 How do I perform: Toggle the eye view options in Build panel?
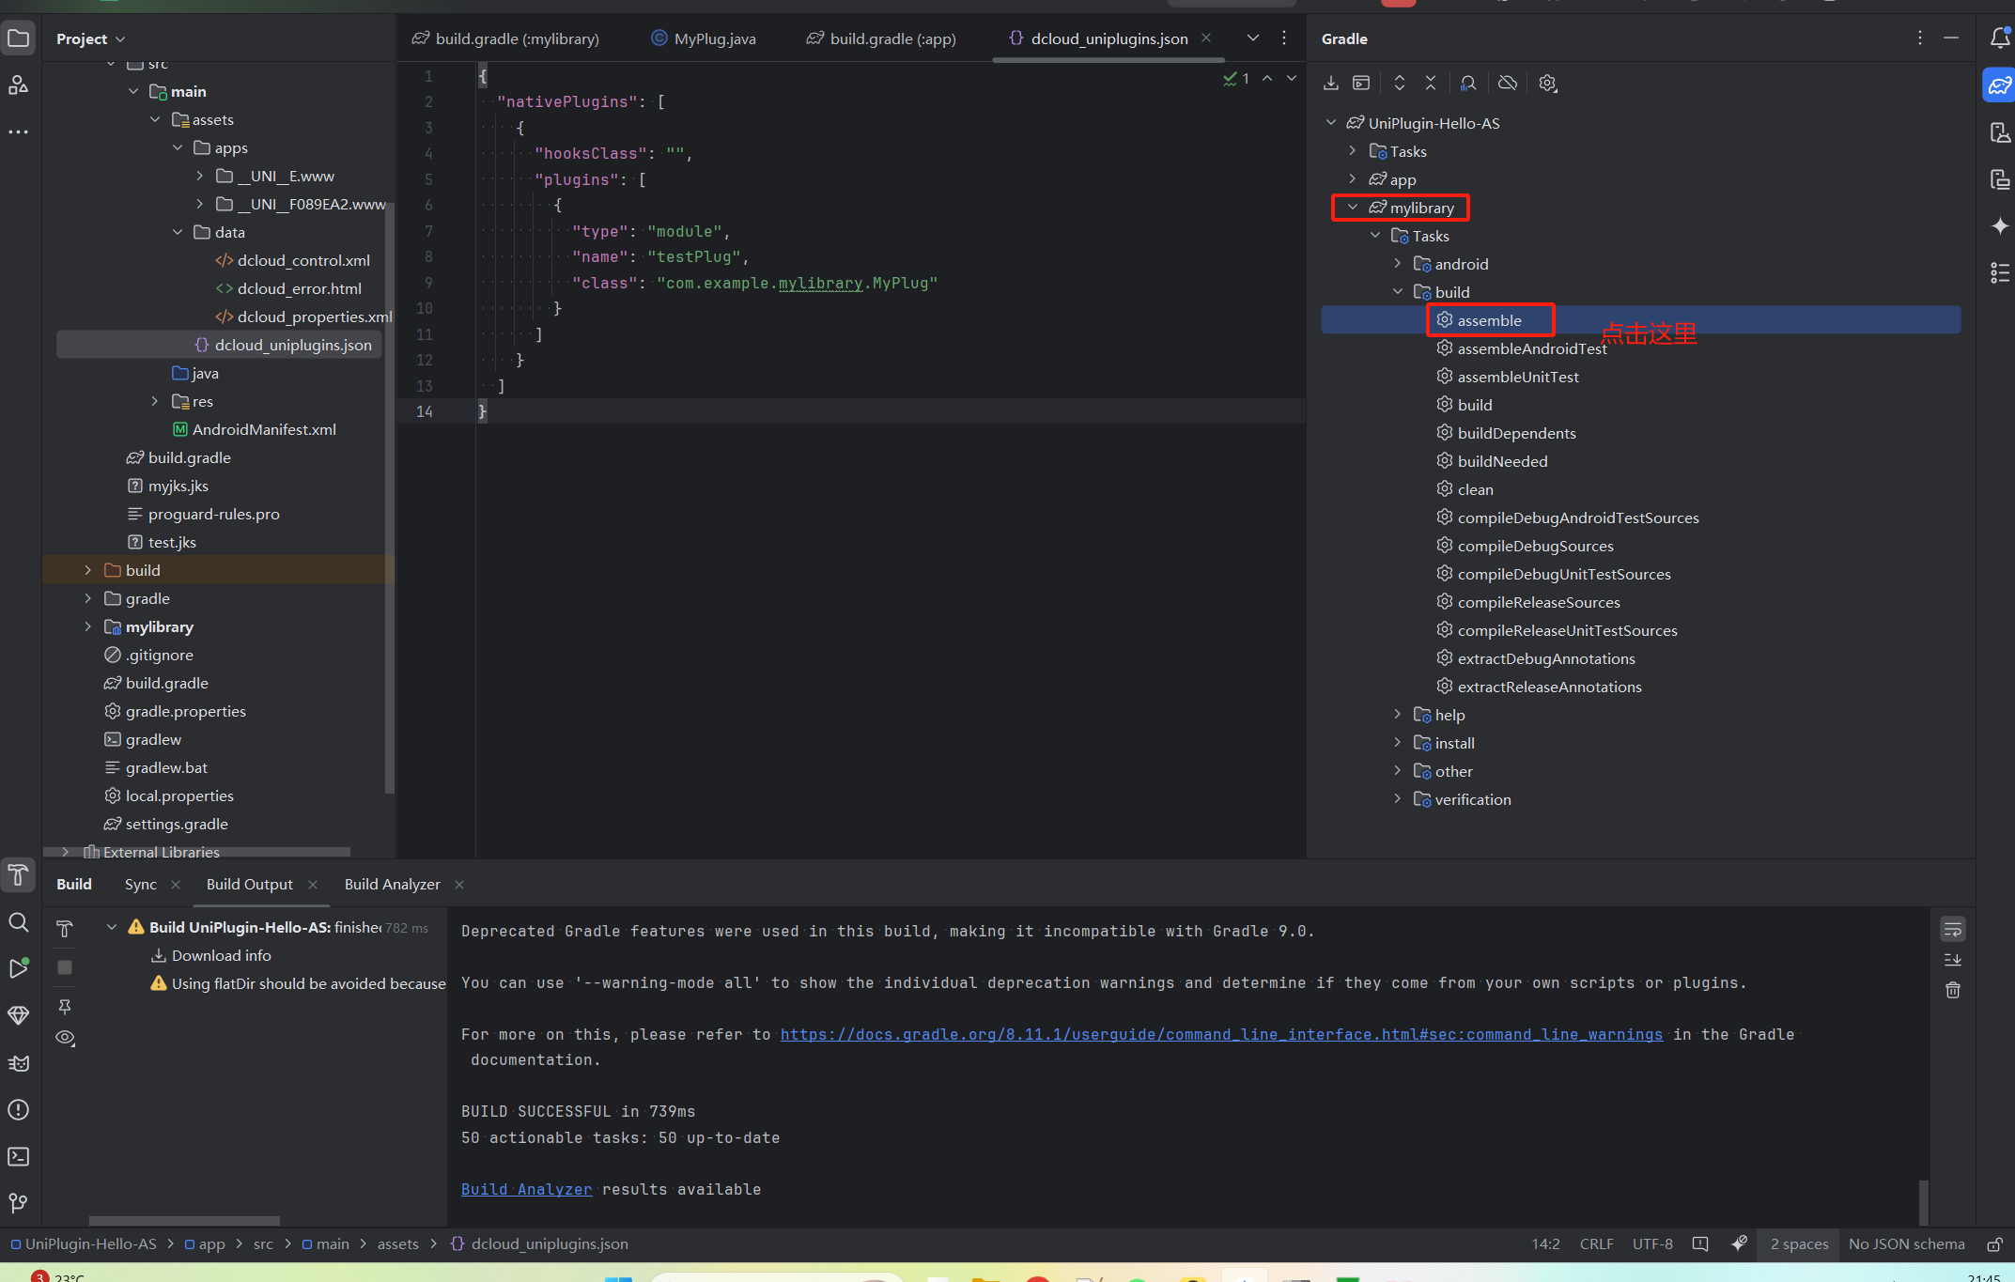pos(65,1038)
